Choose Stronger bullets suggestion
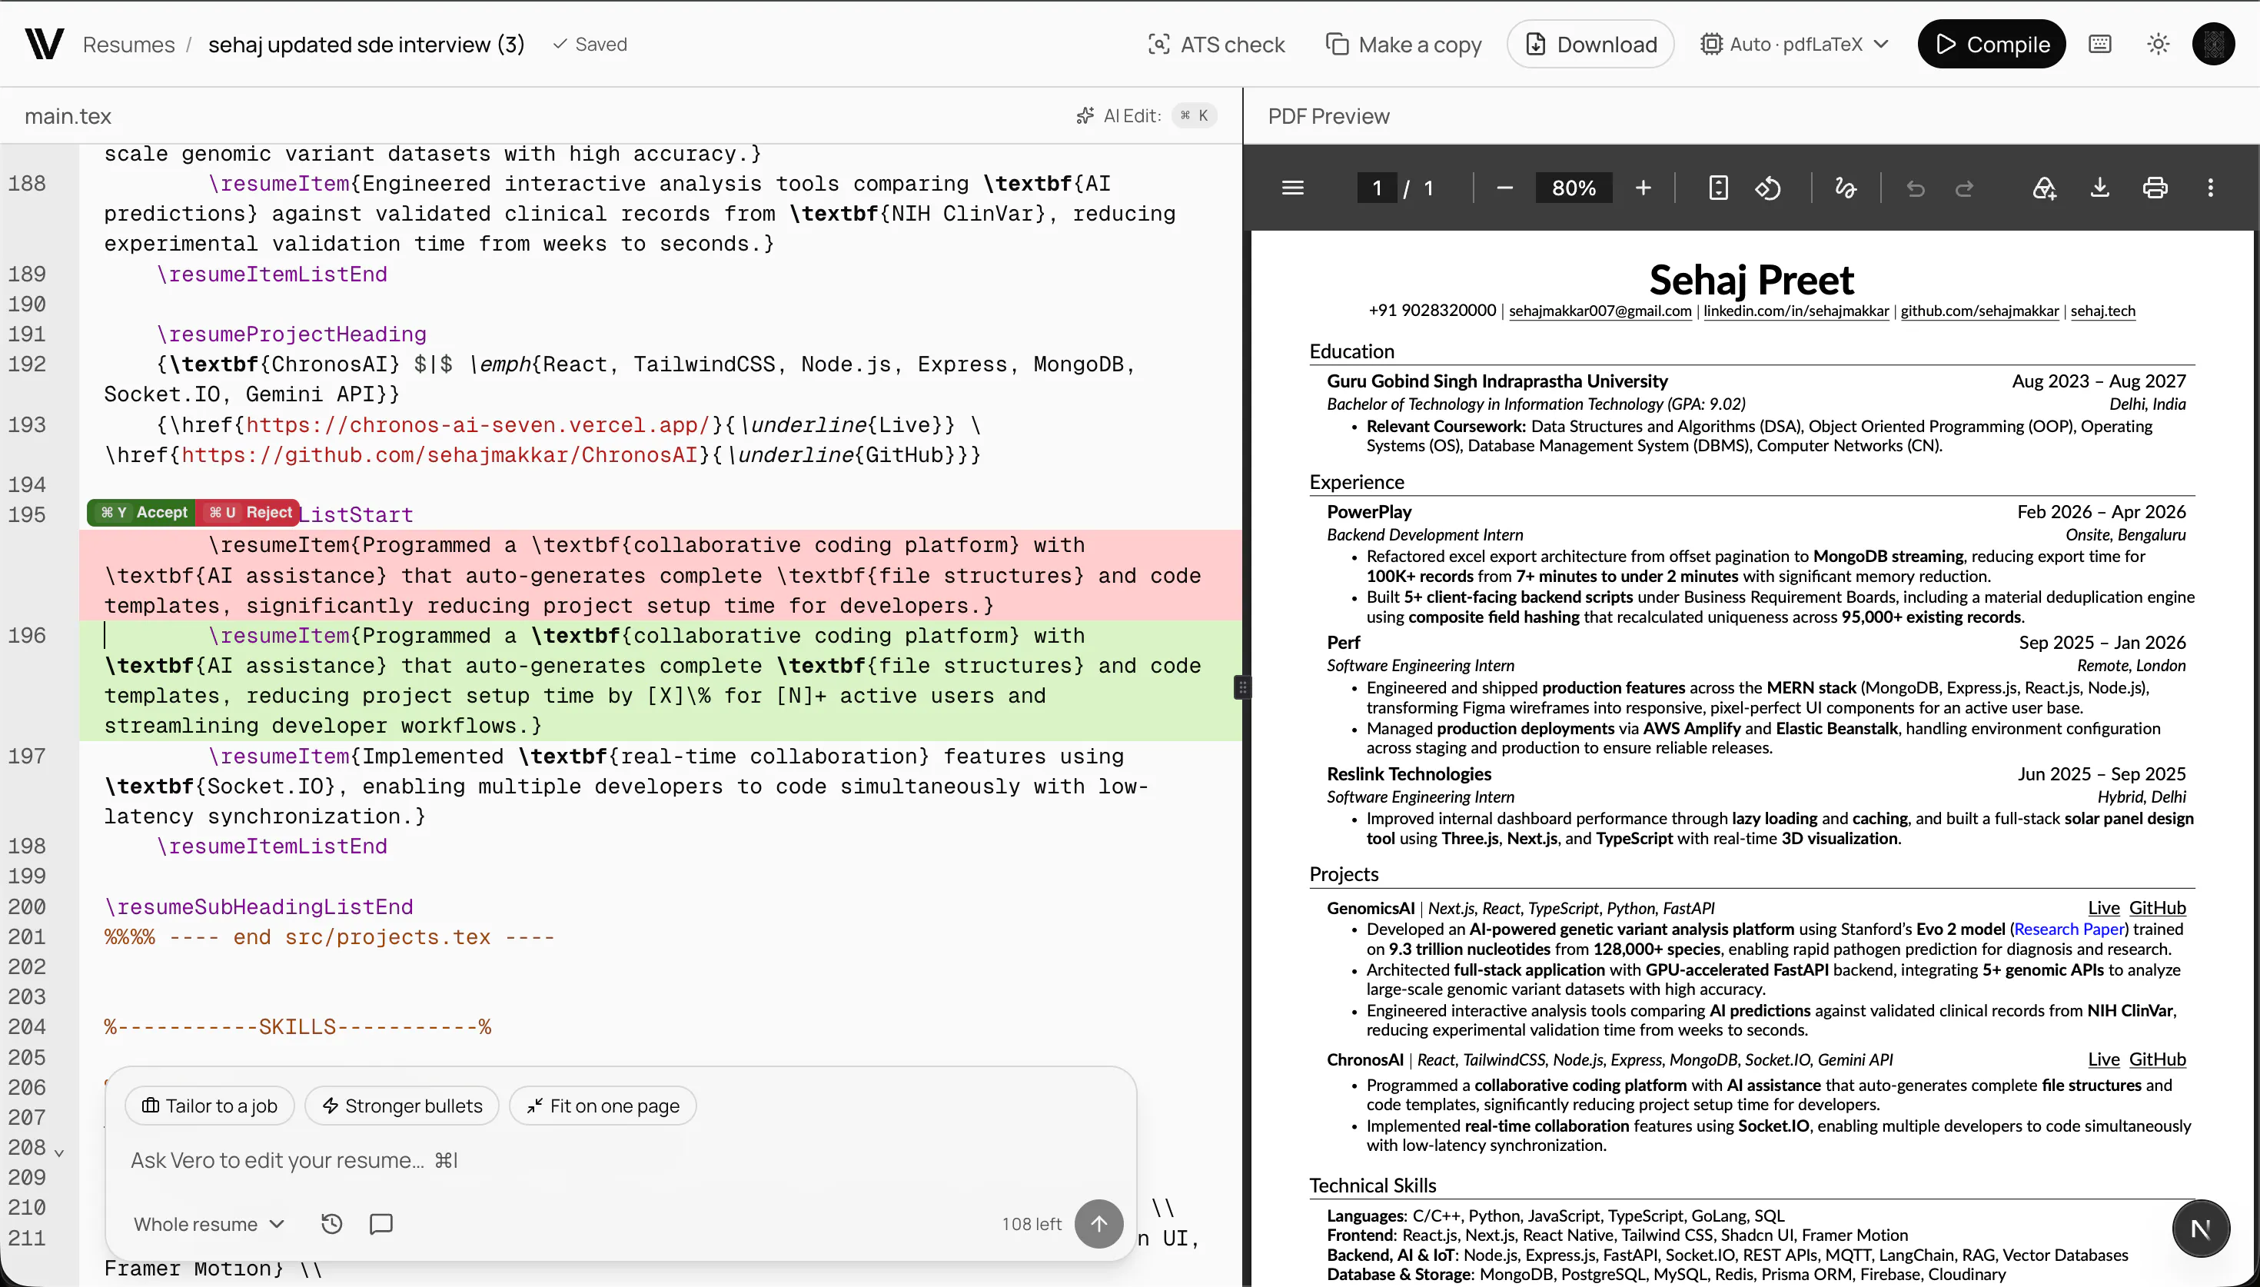2260x1287 pixels. point(402,1106)
